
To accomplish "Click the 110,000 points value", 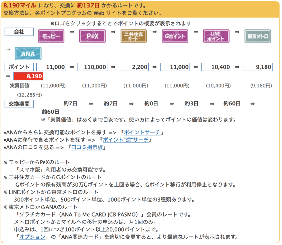I will pyautogui.click(x=93, y=67).
